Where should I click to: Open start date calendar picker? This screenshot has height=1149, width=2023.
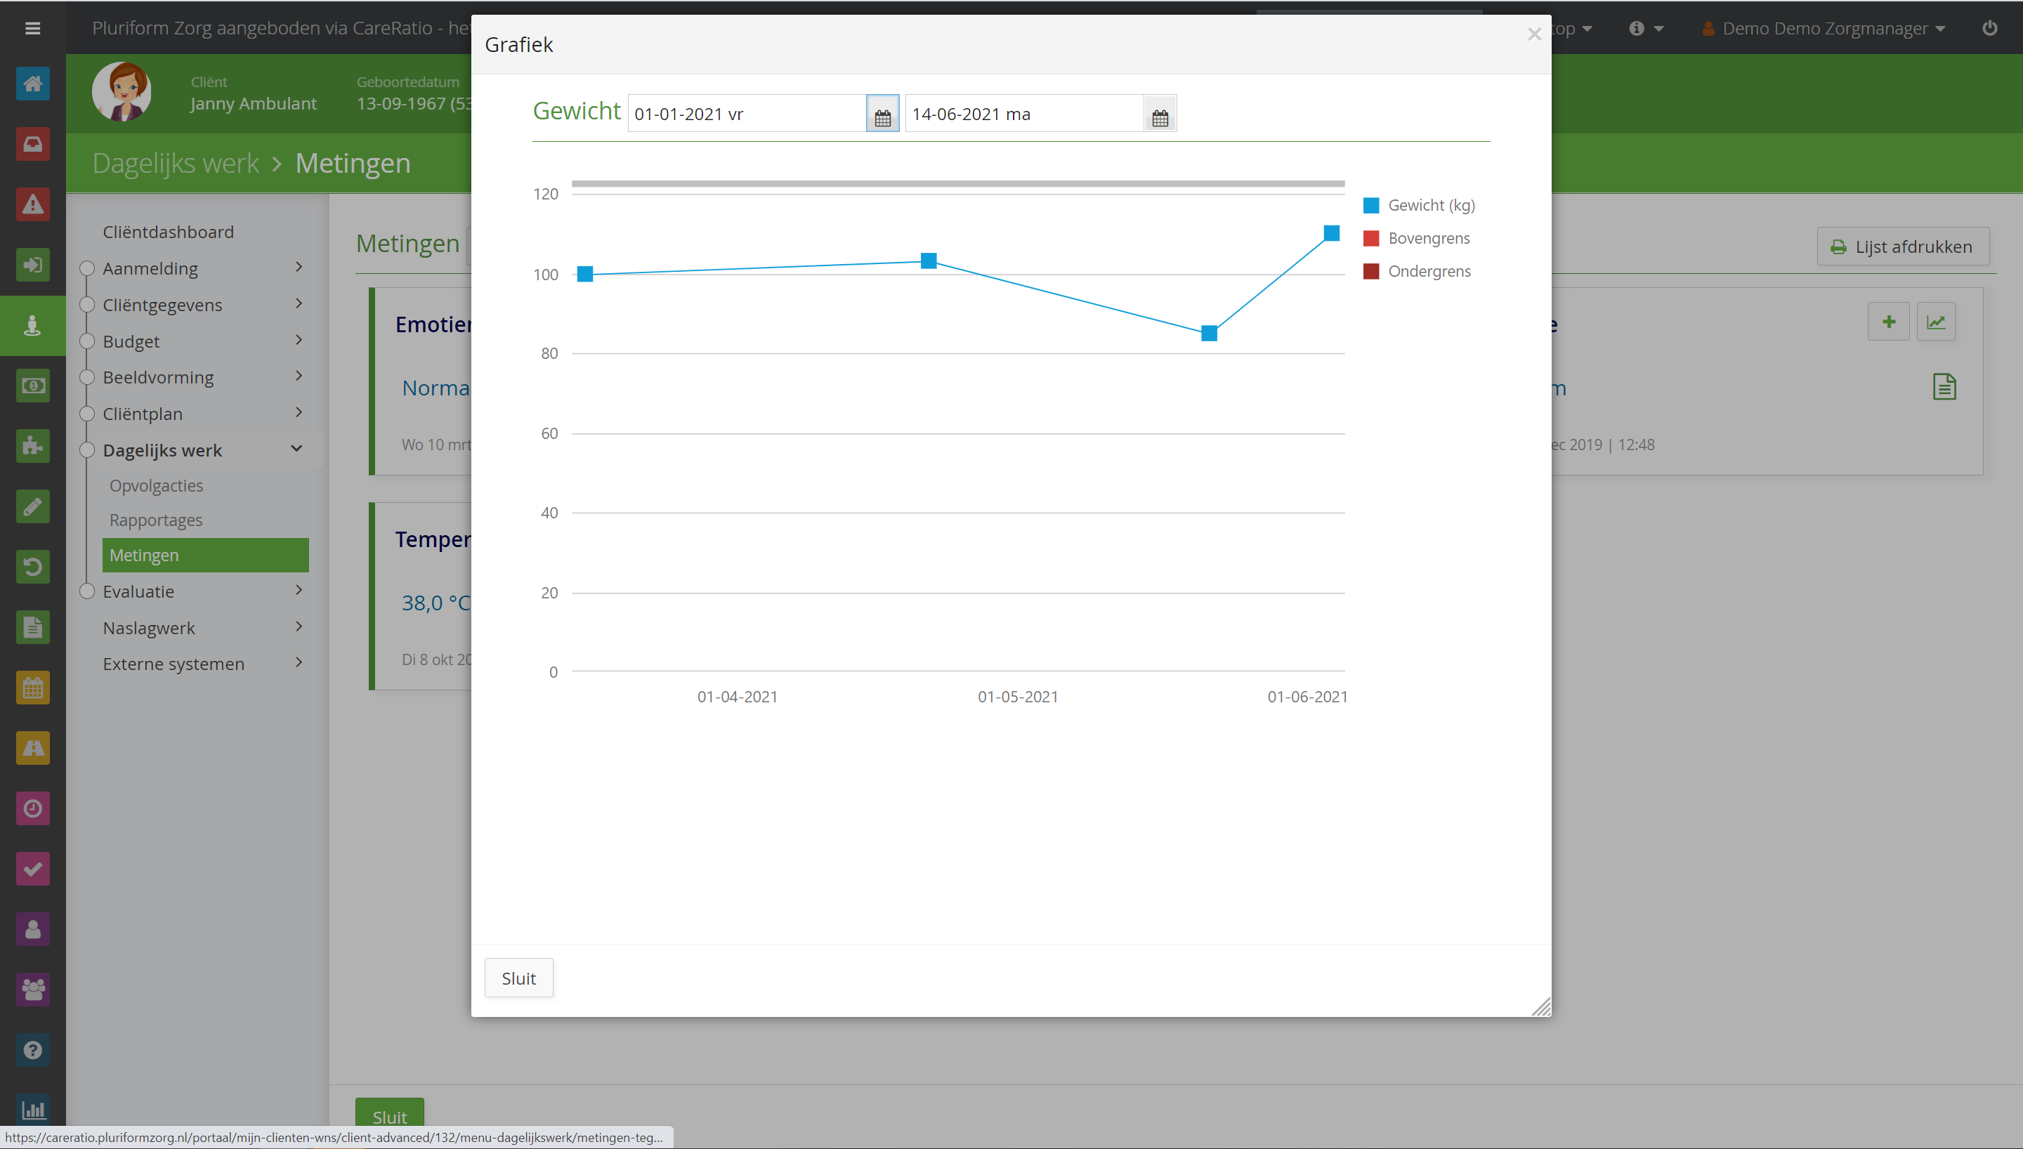[x=882, y=114]
